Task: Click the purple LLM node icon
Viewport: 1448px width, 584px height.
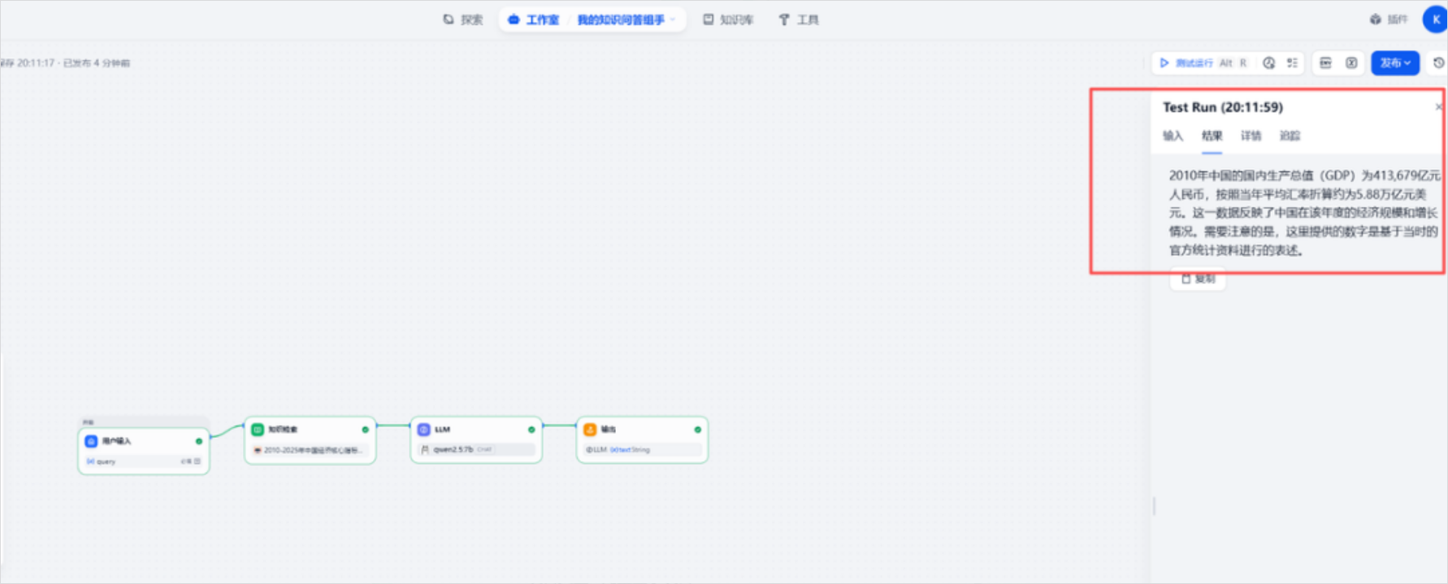Action: tap(423, 429)
